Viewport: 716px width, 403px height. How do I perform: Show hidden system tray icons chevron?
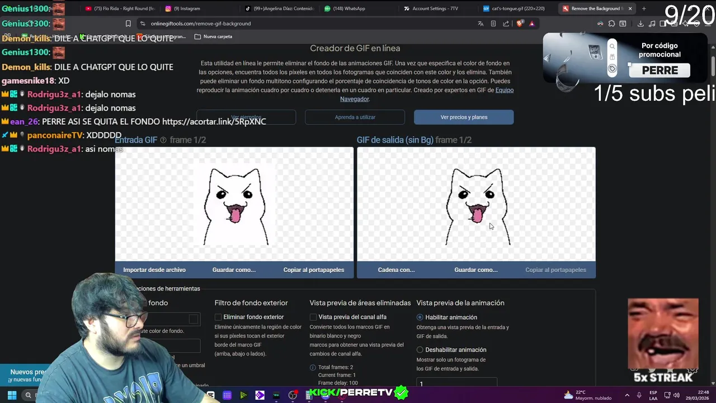(627, 395)
